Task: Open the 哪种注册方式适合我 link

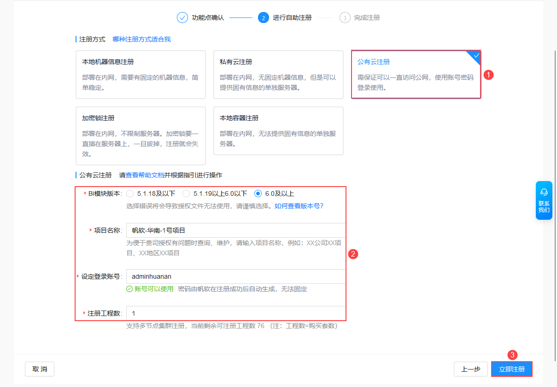Action: [141, 39]
